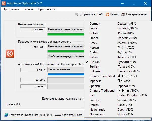Pick Turkish from the language menu
Image resolution: width=152 pixels, height=121 pixels.
(x=118, y=67)
